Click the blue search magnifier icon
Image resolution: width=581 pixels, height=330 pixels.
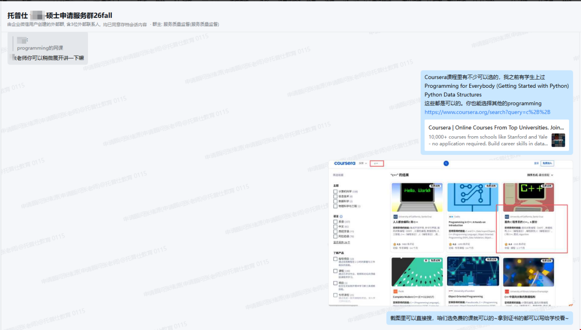tap(446, 164)
